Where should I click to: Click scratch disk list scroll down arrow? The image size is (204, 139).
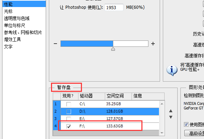(x=162, y=133)
